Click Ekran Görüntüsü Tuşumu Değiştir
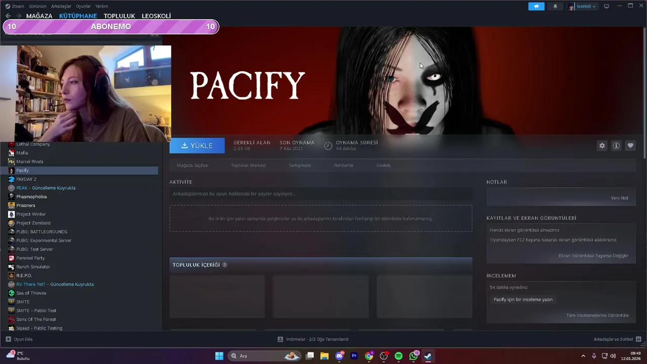This screenshot has height=364, width=647. 593,255
